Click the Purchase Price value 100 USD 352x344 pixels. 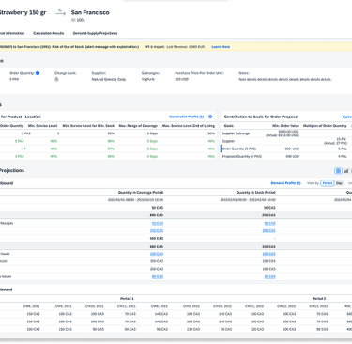181,79
